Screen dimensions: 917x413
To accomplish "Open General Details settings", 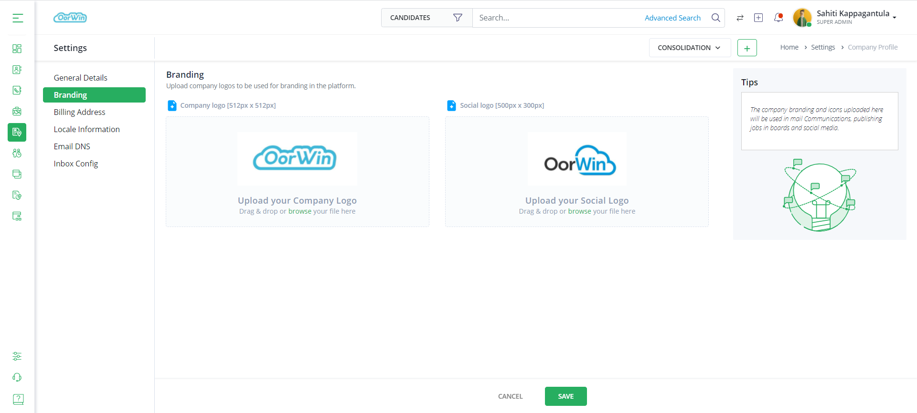I will pos(80,78).
